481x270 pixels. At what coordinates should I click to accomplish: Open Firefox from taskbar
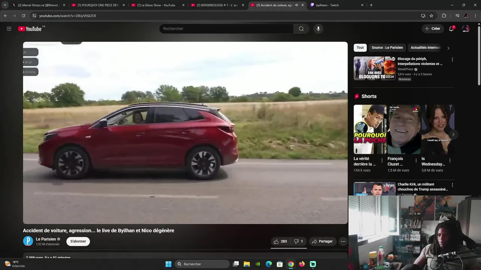pos(302,264)
